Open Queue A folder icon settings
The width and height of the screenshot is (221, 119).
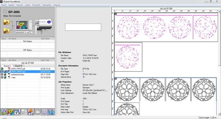(6, 22)
